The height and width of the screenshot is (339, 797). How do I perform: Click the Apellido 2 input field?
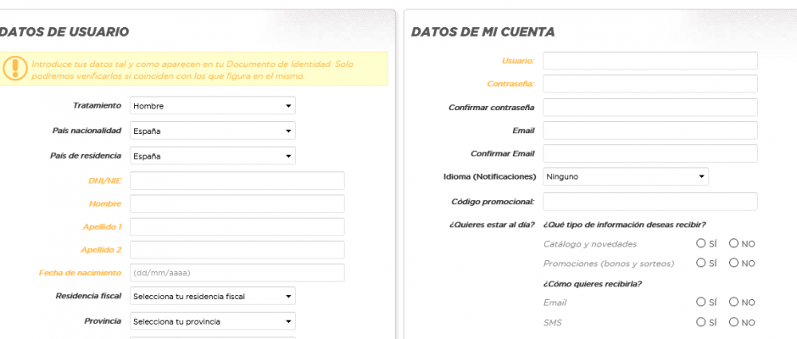tap(237, 249)
